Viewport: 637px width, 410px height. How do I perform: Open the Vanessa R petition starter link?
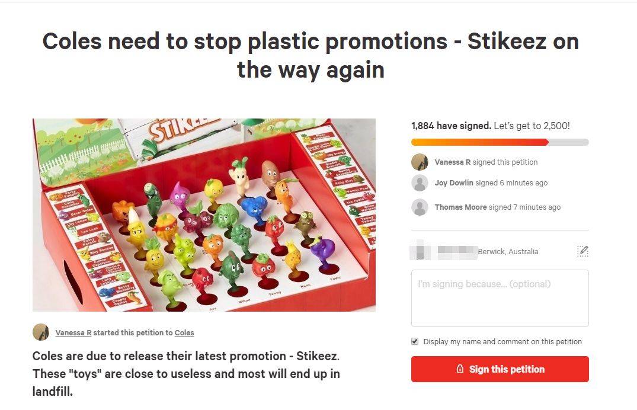pyautogui.click(x=73, y=333)
